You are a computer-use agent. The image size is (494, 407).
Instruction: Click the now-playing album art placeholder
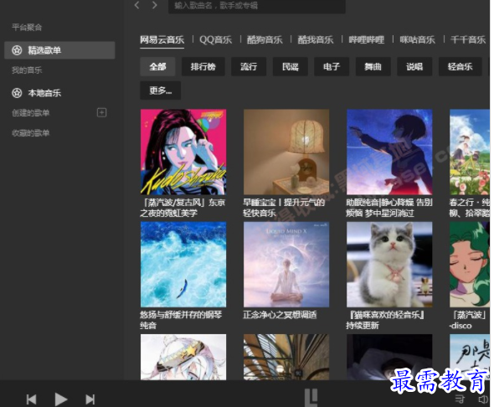(x=311, y=398)
